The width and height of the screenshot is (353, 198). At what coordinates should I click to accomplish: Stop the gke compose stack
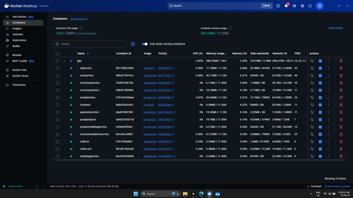[320, 61]
